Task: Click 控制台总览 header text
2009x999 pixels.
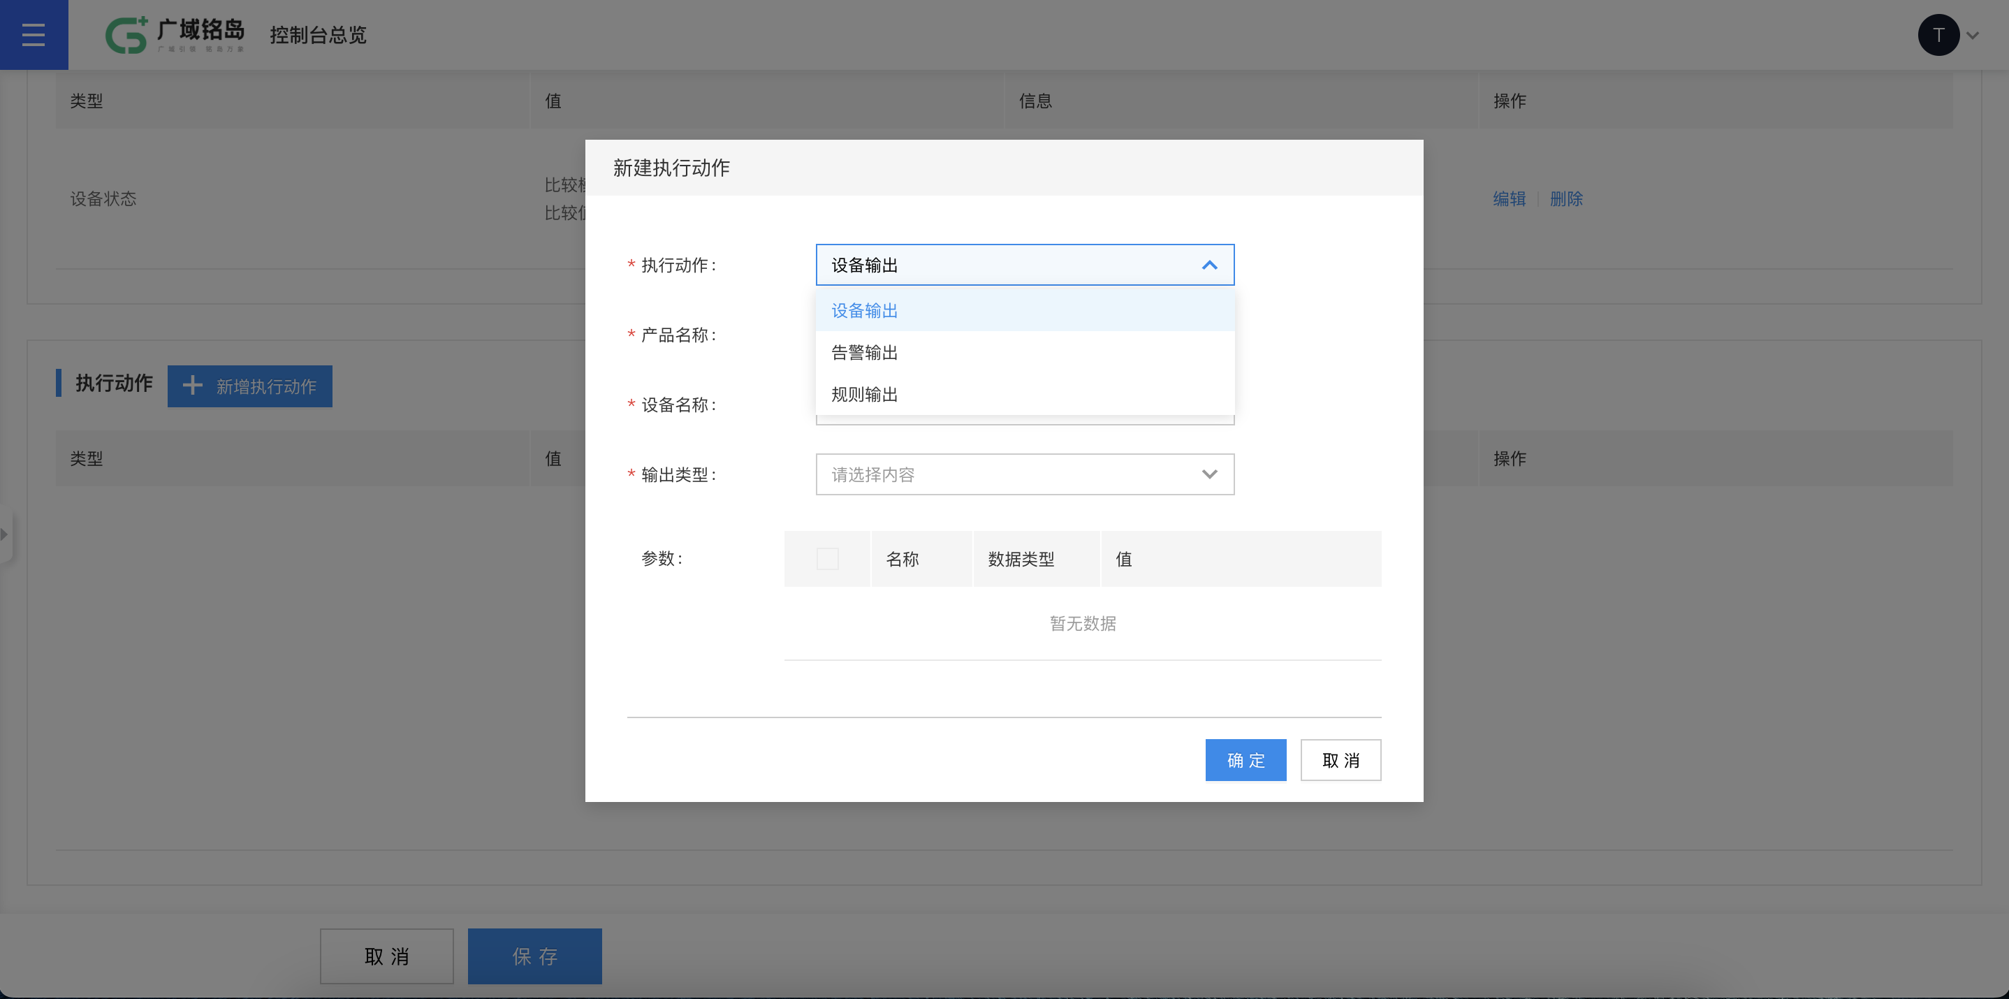Action: [319, 35]
